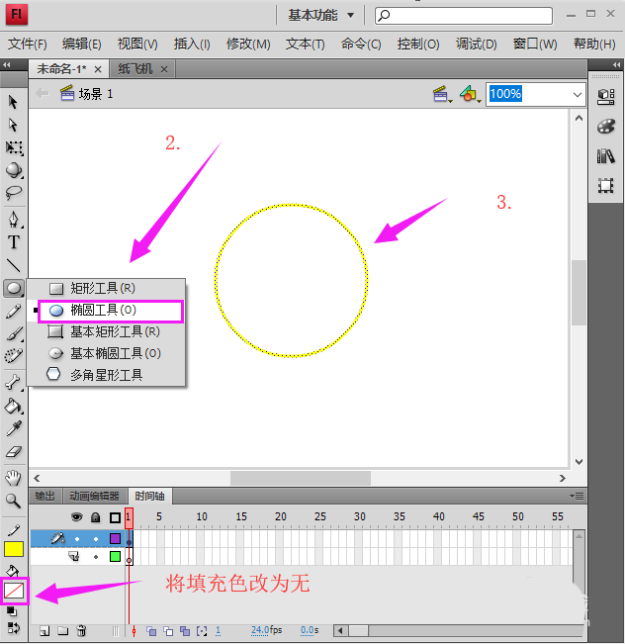Image resolution: width=625 pixels, height=644 pixels.
Task: Select the Pencil tool
Action: click(14, 312)
